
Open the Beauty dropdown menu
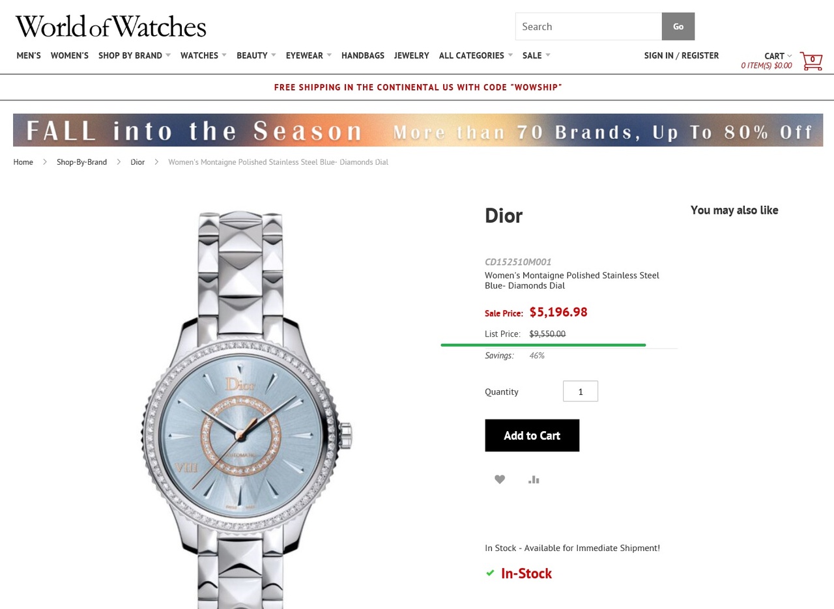[256, 55]
